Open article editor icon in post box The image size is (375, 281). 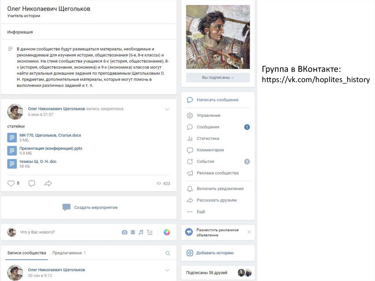(150, 232)
